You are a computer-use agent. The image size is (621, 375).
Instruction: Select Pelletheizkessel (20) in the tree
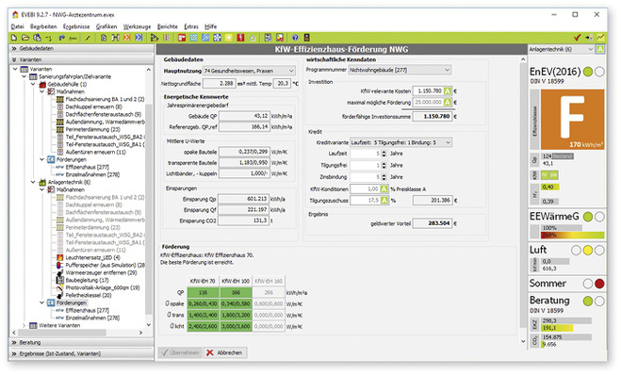tap(84, 296)
